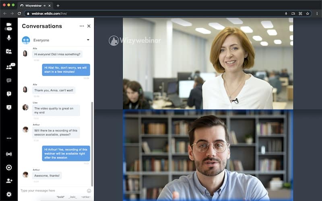Open the Q&A question icon
Screen dimensions: 322x201
click(x=9, y=94)
